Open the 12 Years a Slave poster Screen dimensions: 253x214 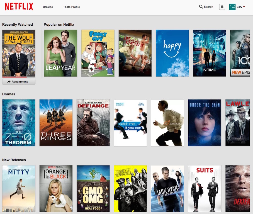pyautogui.click(x=167, y=123)
